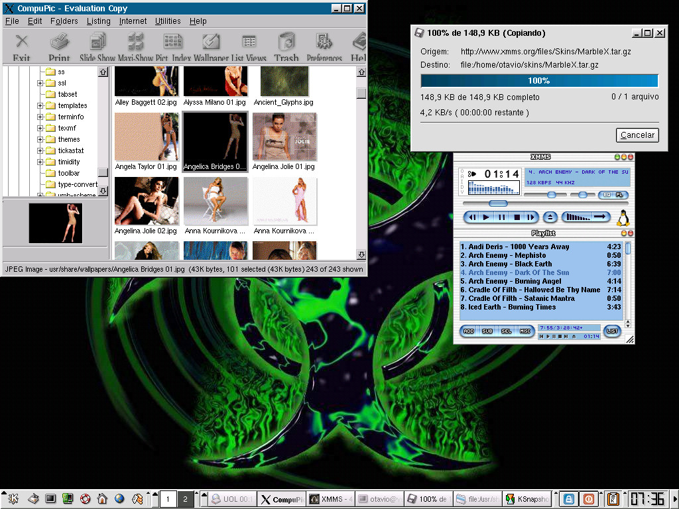Click the Exit toolbar icon in CompuPic

22,47
